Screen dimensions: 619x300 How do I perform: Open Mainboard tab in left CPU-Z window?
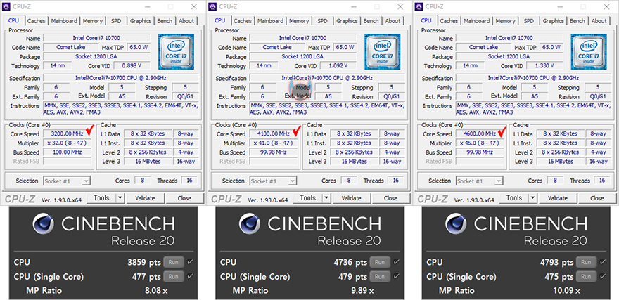click(x=64, y=21)
